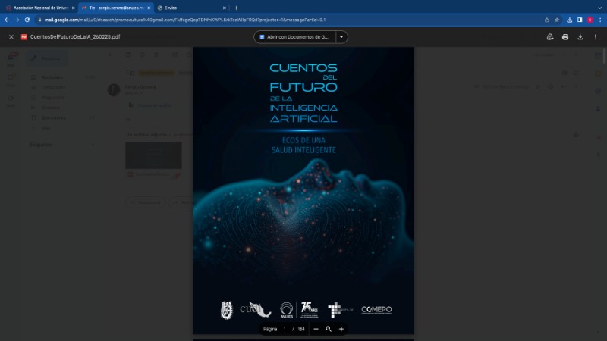607x341 pixels.
Task: Click the magnifier zoom reset icon
Action: pos(329,329)
